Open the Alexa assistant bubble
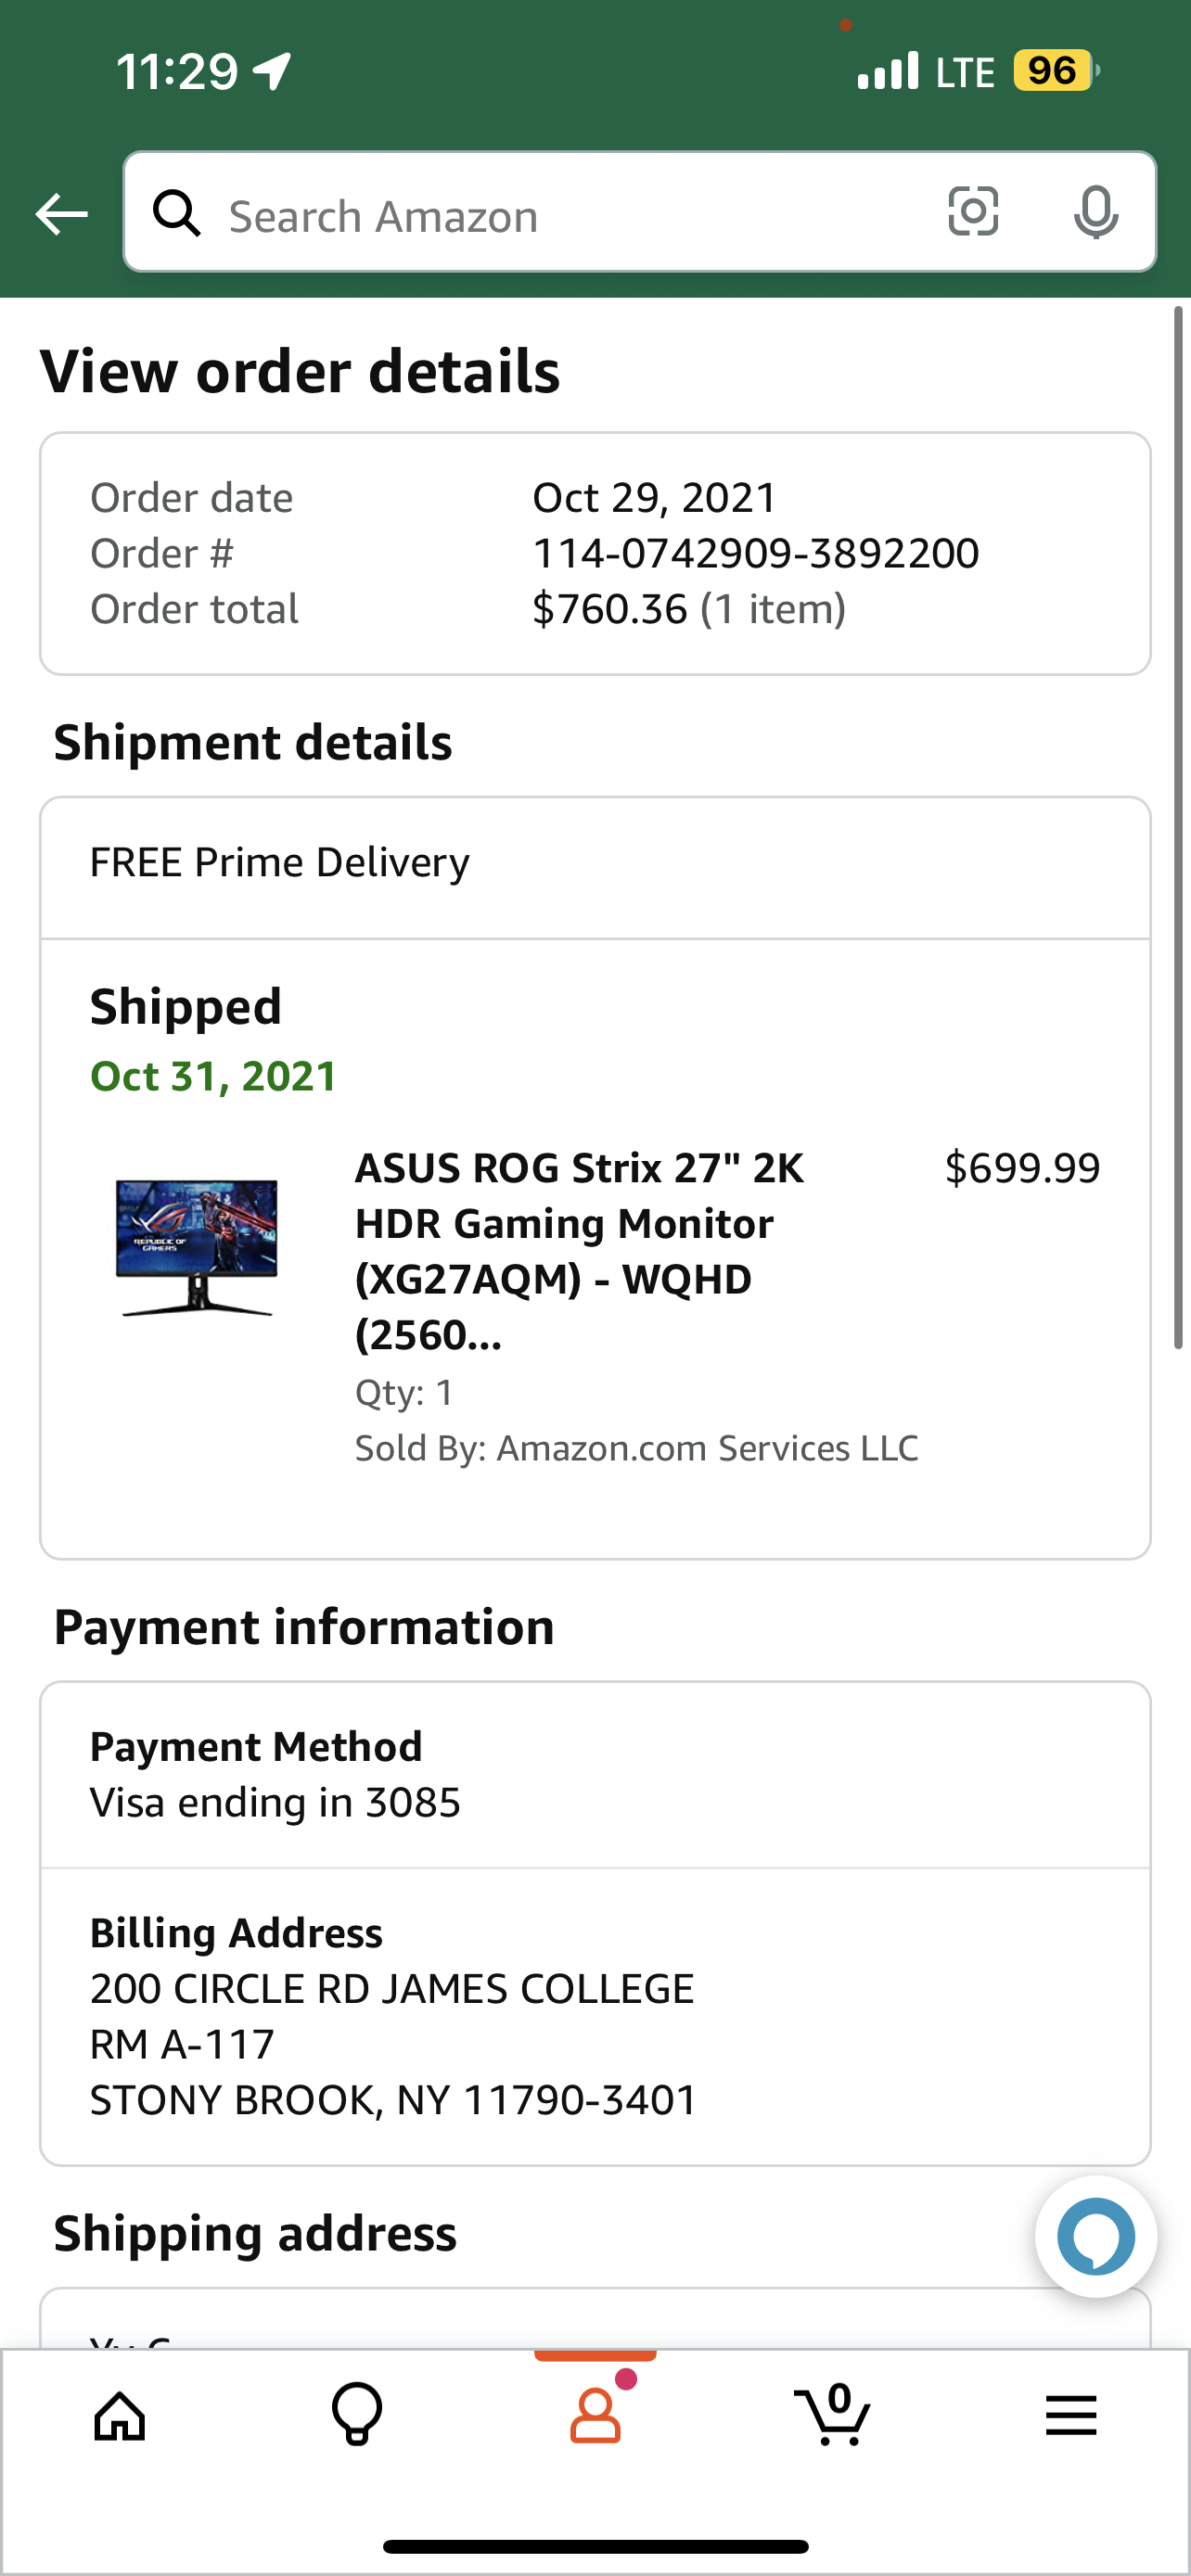This screenshot has height=2576, width=1191. pyautogui.click(x=1095, y=2236)
